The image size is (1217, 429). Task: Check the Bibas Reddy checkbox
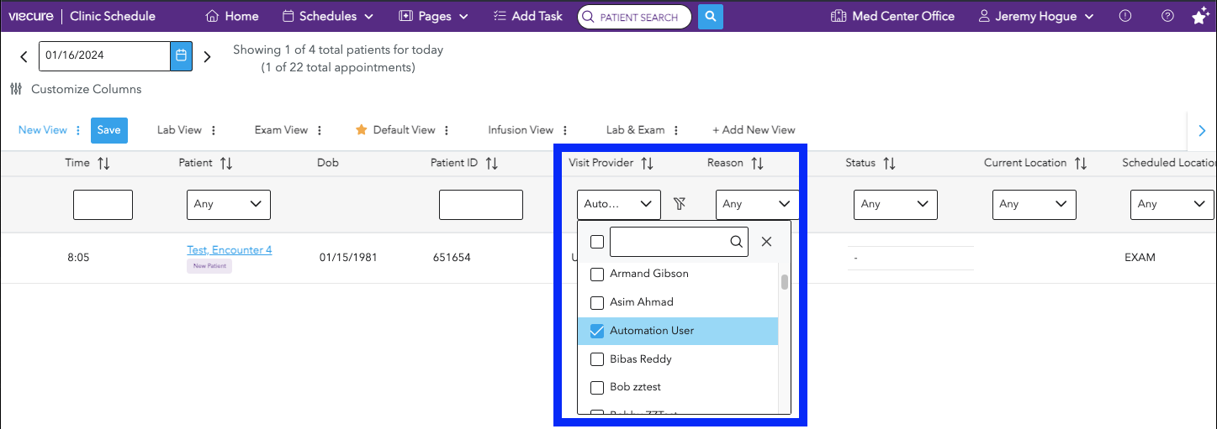pyautogui.click(x=597, y=359)
